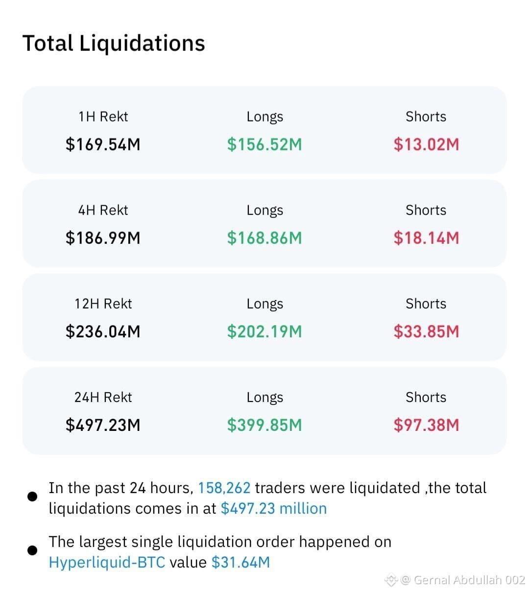Click the 4H Longs value $168.86M
Image resolution: width=529 pixels, height=592 pixels.
[264, 238]
